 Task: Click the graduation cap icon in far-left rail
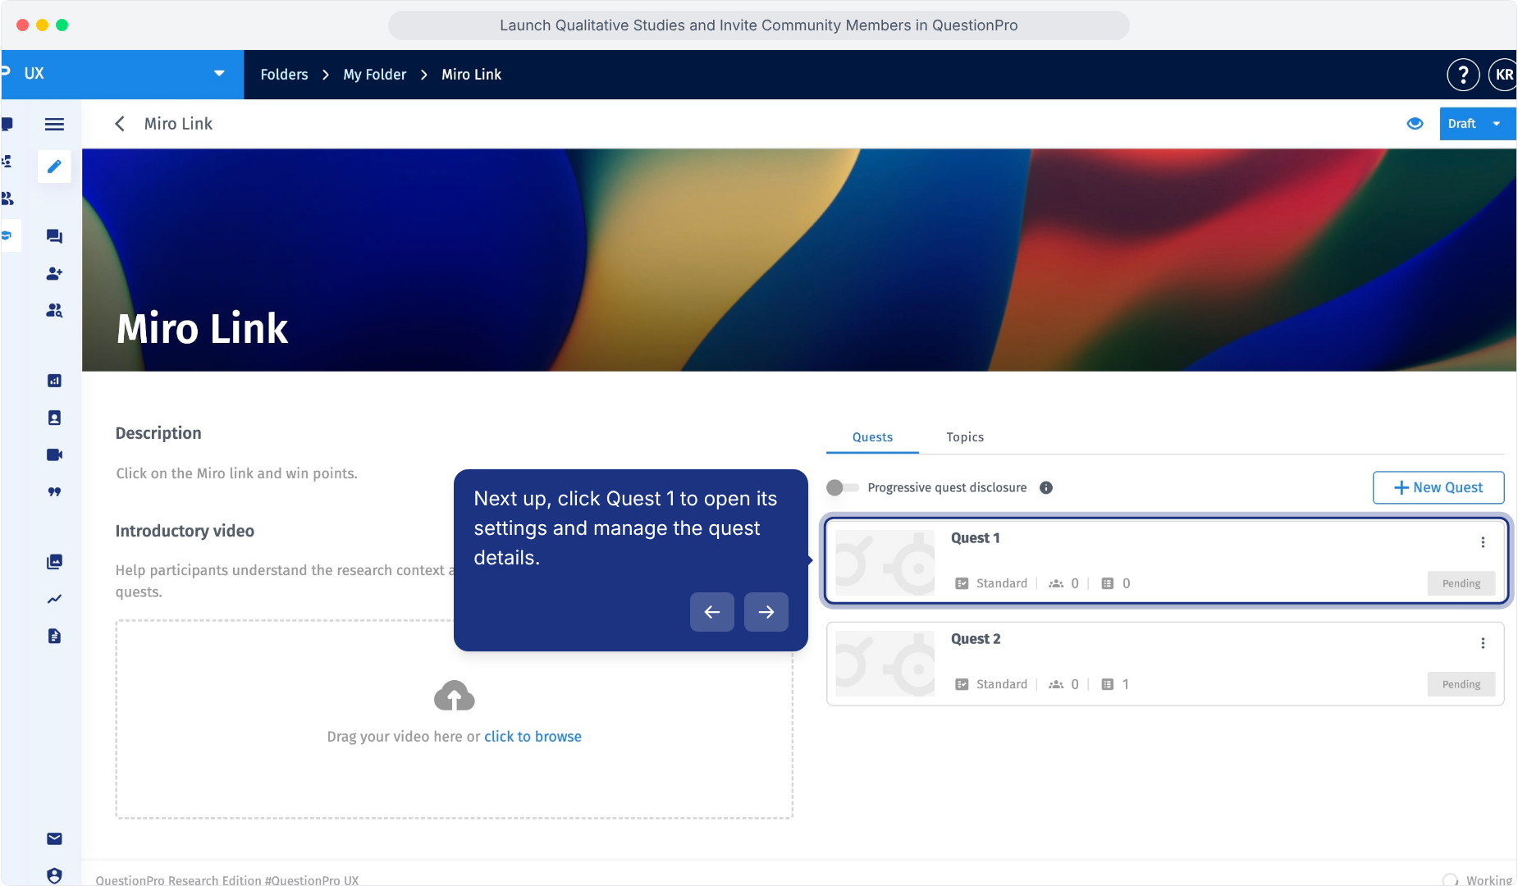click(7, 236)
